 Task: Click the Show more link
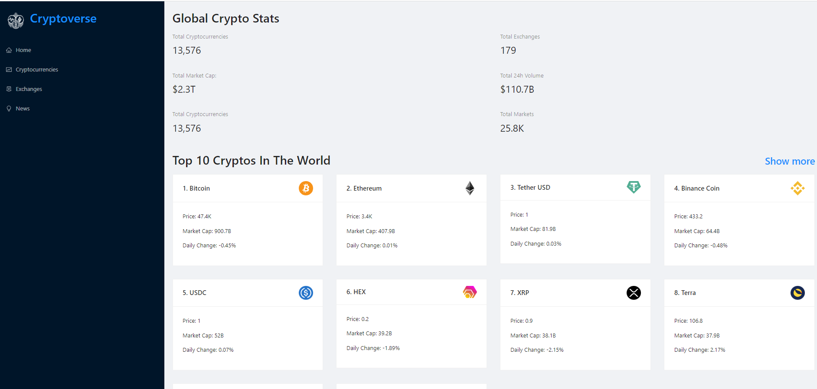coord(790,161)
